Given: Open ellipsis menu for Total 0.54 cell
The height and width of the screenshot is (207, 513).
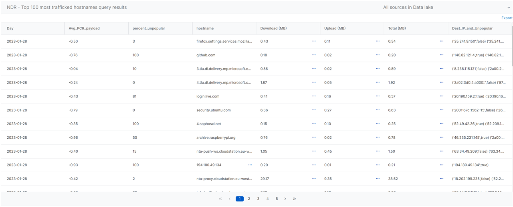Looking at the screenshot, I should click(442, 41).
